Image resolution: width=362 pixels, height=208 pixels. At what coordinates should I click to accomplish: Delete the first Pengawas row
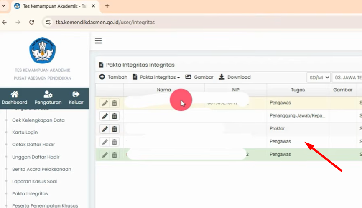click(x=115, y=103)
